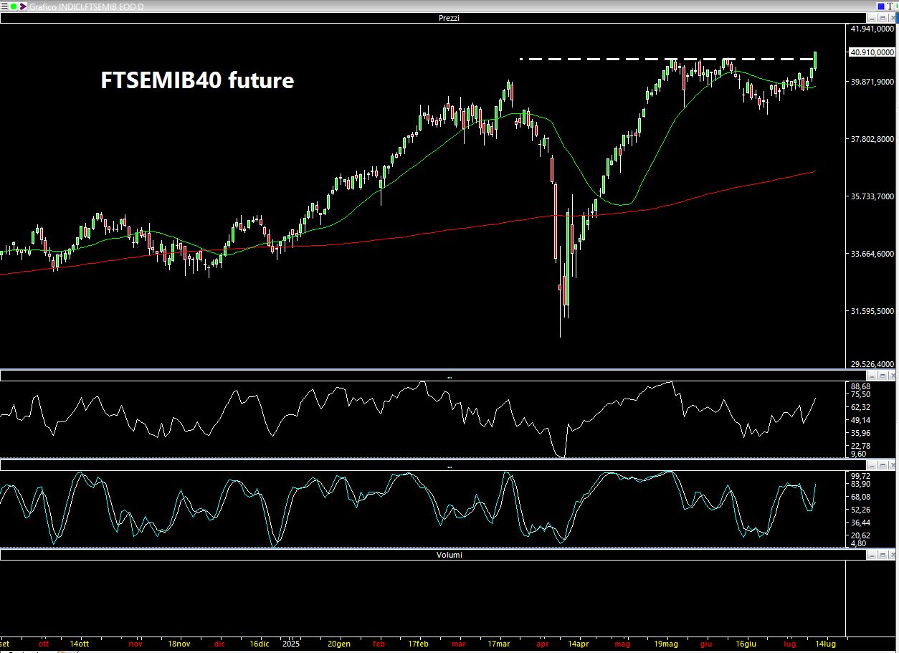Screen dimensions: 899x653
Task: Click the '14lug' date on time axis
Action: 826,644
